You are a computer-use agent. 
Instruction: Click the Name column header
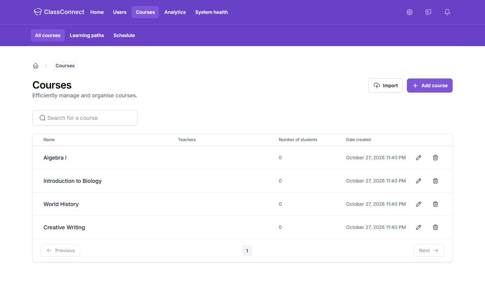[49, 140]
